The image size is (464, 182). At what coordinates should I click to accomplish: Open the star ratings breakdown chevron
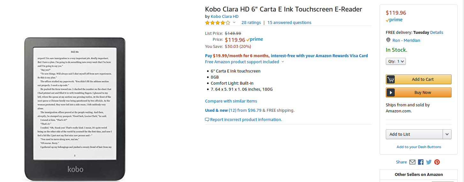pyautogui.click(x=234, y=23)
